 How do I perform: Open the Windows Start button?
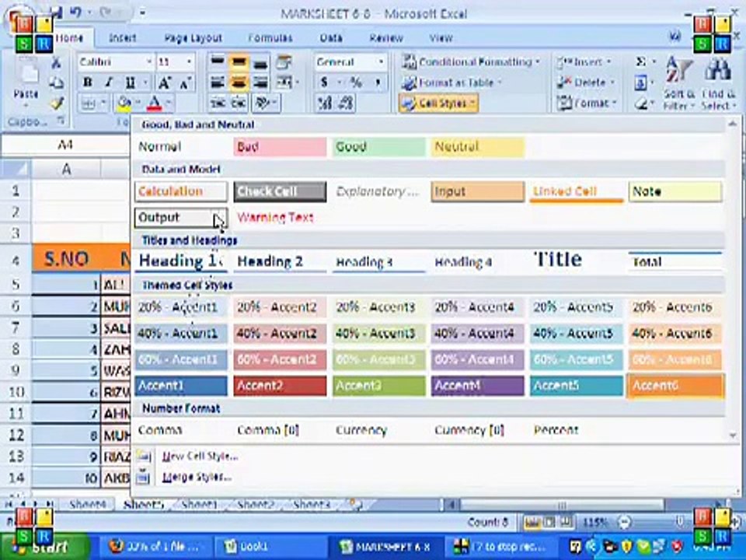point(46,546)
